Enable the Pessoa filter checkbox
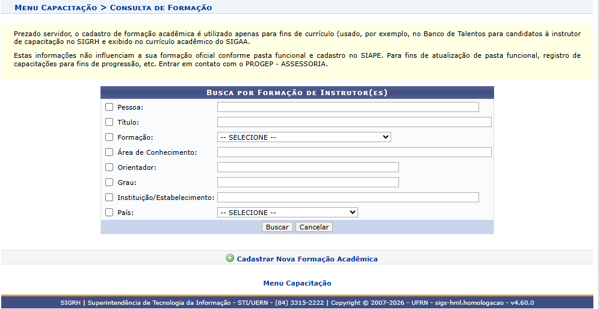 [x=110, y=107]
